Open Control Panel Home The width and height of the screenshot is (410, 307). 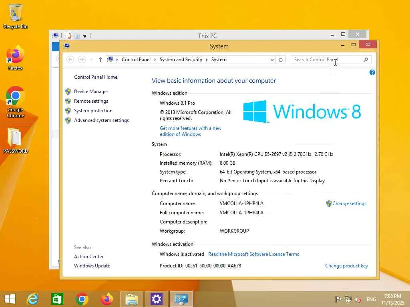tap(96, 77)
